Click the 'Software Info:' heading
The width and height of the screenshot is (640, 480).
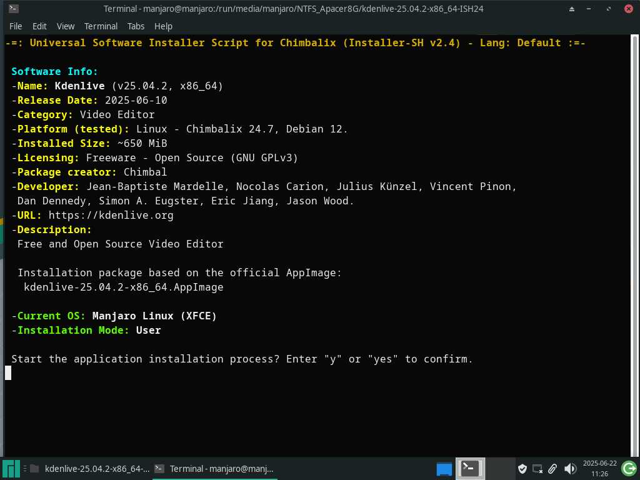click(x=55, y=71)
